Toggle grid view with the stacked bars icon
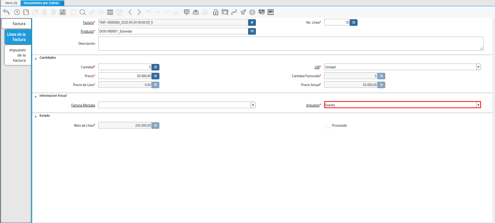The height and width of the screenshot is (223, 495). point(110,12)
